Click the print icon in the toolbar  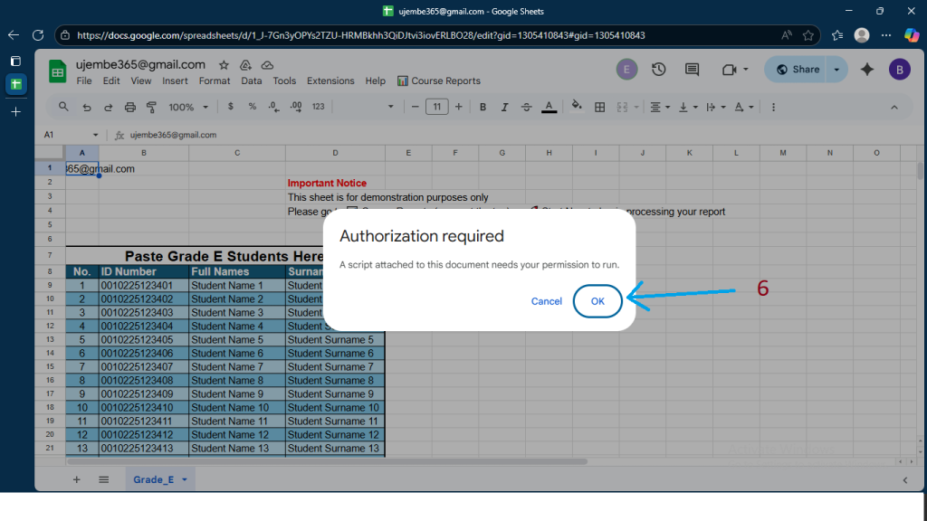pyautogui.click(x=129, y=107)
